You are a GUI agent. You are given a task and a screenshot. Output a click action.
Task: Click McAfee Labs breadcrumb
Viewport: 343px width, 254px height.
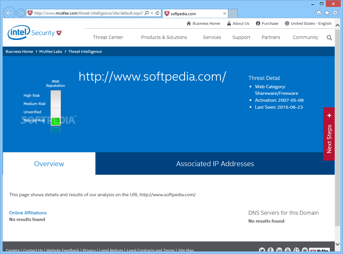[50, 52]
